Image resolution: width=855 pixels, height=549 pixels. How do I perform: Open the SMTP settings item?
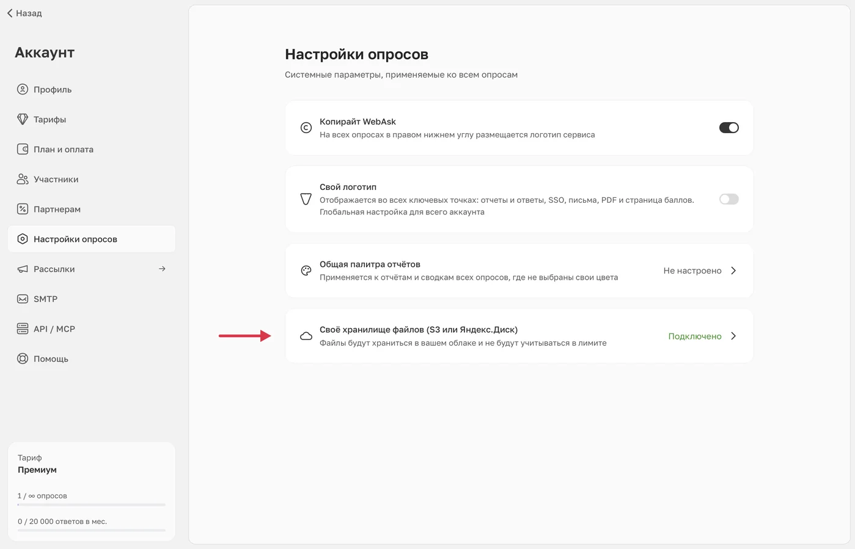(92, 299)
